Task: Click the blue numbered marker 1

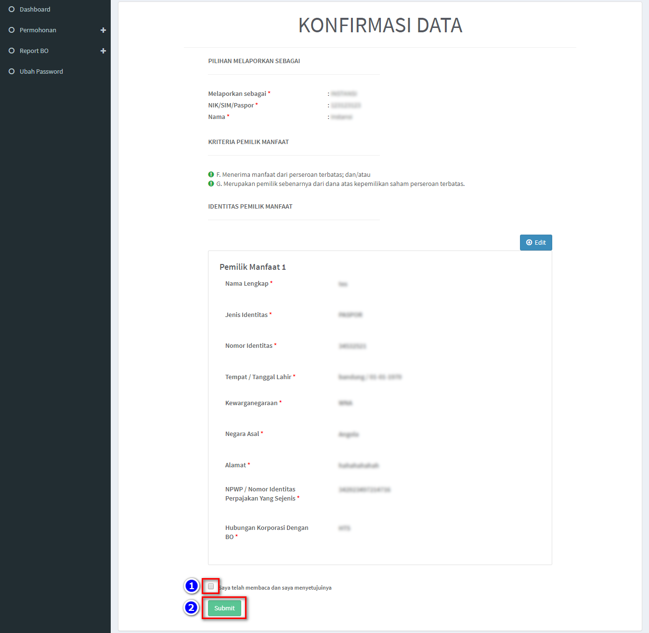Action: tap(192, 586)
